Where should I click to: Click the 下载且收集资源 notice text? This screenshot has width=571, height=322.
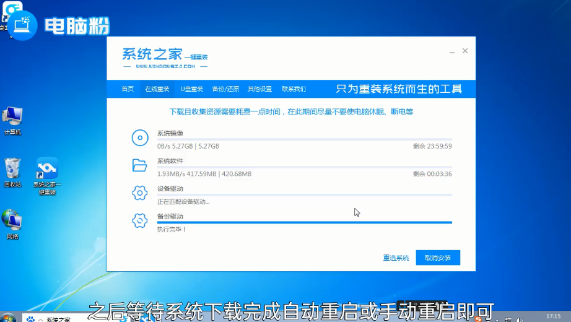[x=291, y=112]
